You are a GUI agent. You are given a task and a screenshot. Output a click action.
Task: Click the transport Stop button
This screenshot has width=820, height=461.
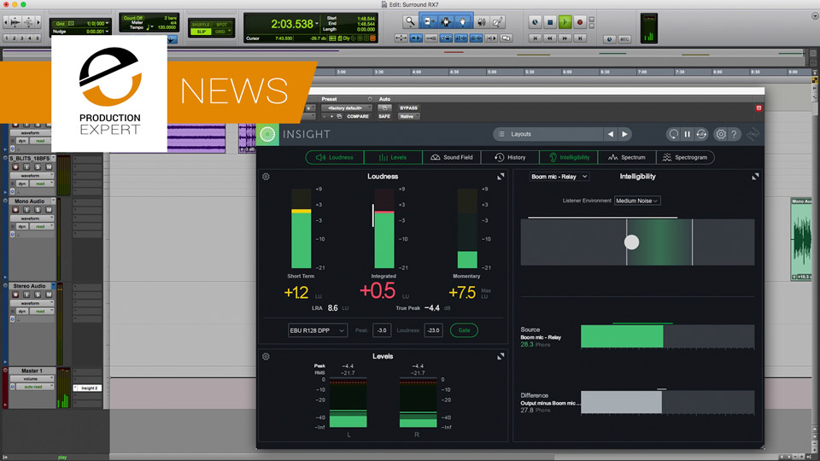[x=549, y=22]
